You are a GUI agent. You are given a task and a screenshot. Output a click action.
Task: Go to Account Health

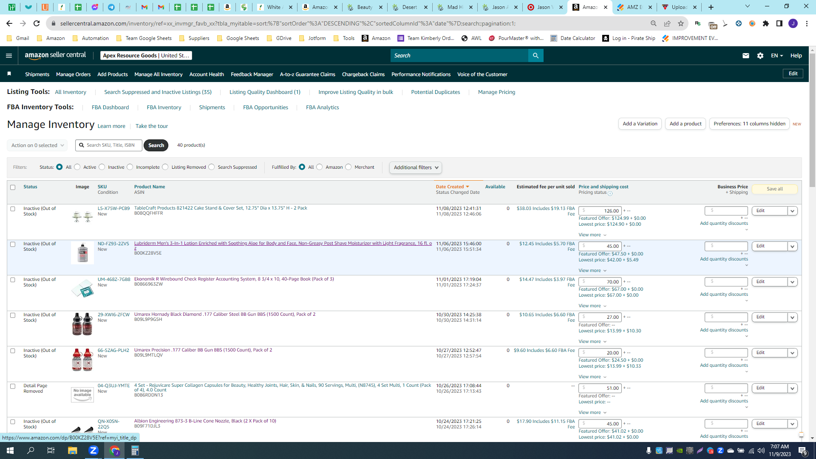click(207, 74)
